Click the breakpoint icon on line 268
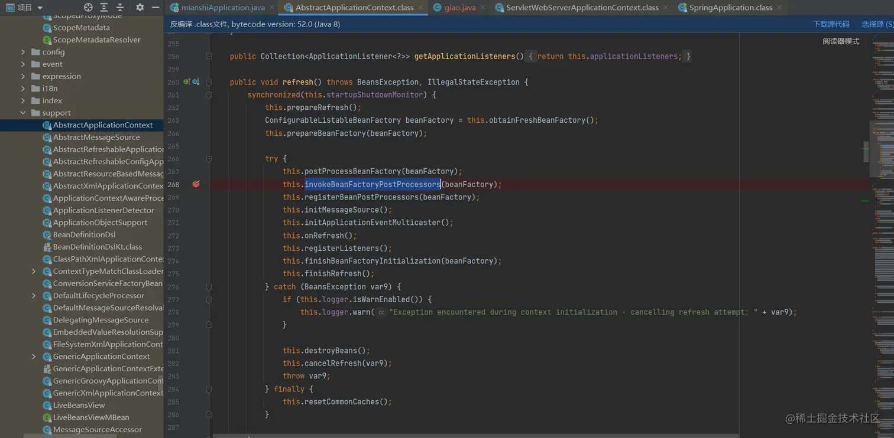Screen dimensions: 894x438 (196, 184)
